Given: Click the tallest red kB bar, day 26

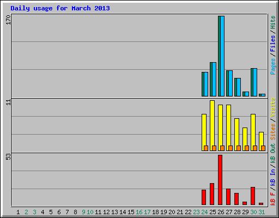Looking at the screenshot, I should click(x=220, y=180).
